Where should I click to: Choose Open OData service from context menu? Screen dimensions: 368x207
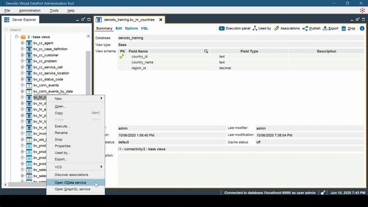click(x=75, y=183)
